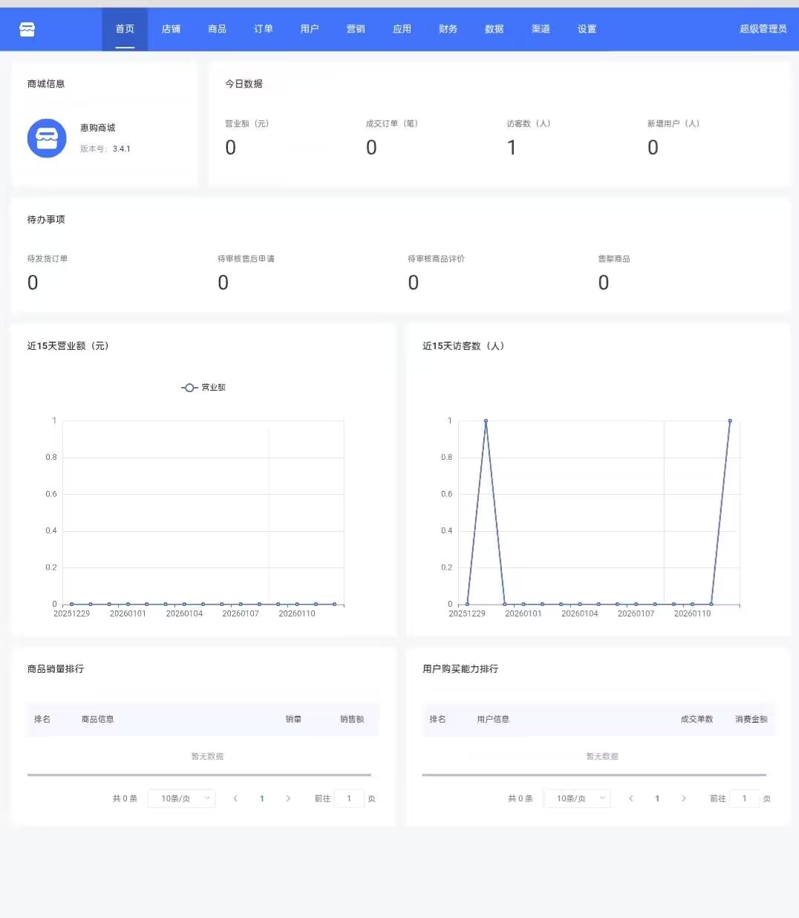Open the 订单 navigation tab
Image resolution: width=799 pixels, height=918 pixels.
coord(263,29)
